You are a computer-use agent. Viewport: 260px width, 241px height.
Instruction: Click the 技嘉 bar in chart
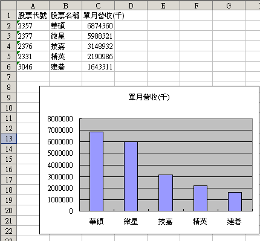click(x=166, y=193)
